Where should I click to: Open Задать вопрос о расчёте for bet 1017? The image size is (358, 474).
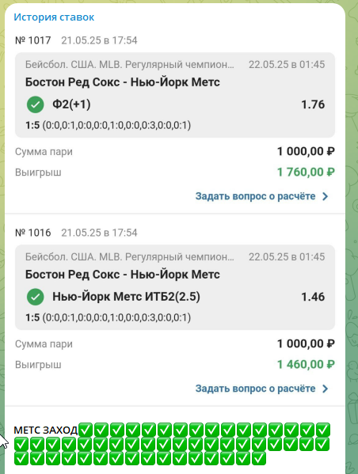255,196
